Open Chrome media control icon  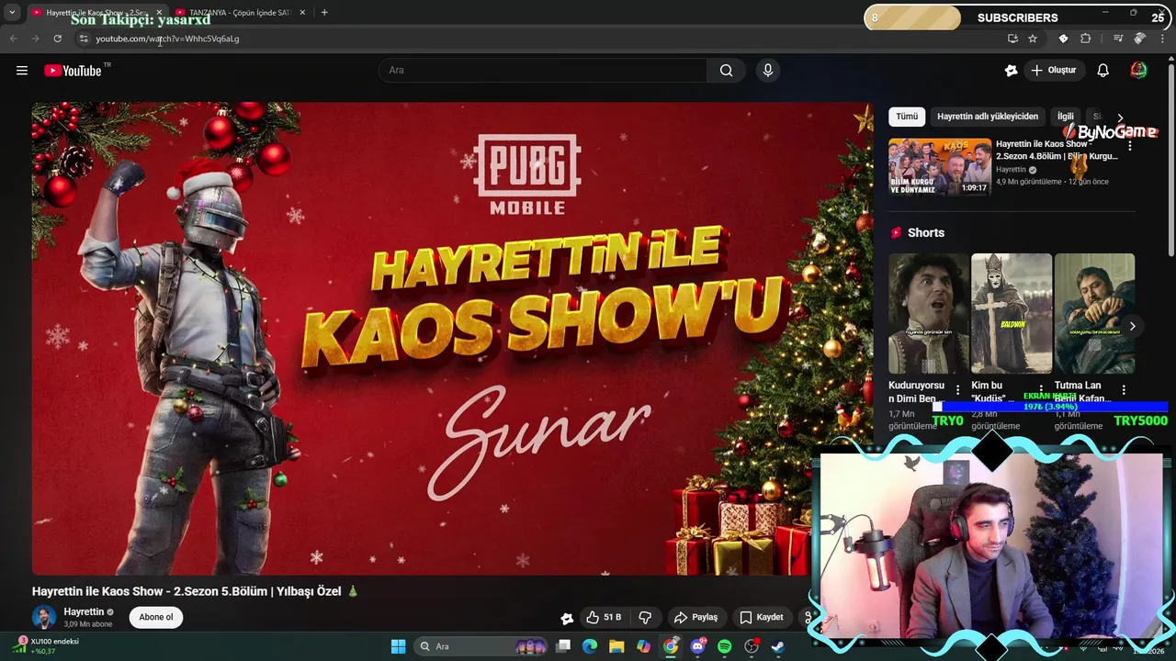pos(1118,39)
